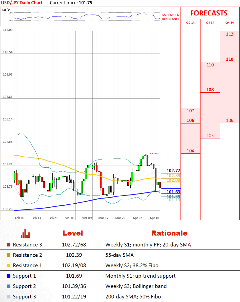The width and height of the screenshot is (240, 302).
Task: Click the RSI (14) indicator label
Action: pyautogui.click(x=7, y=9)
